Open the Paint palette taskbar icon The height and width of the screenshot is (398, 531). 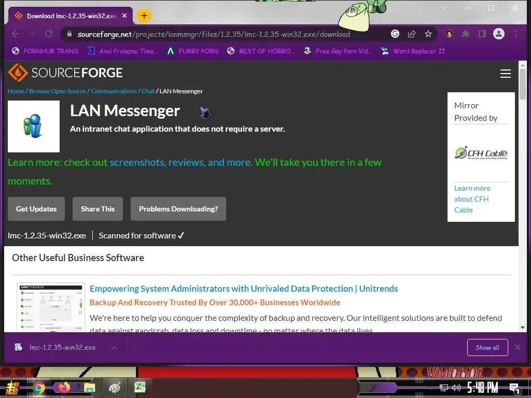(115, 388)
